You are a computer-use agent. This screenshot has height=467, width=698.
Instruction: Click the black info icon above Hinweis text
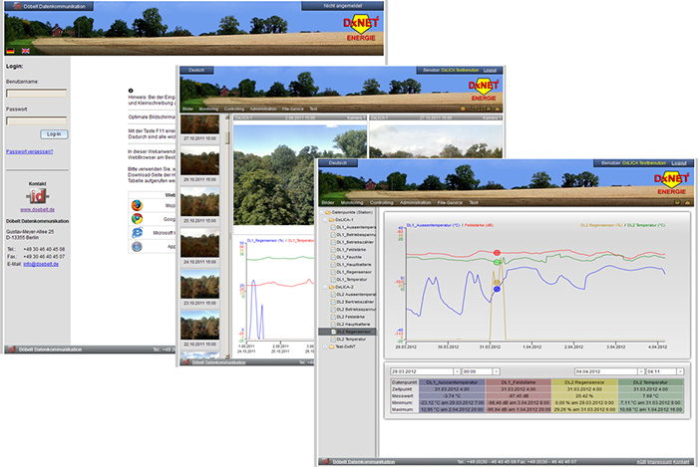pos(131,91)
